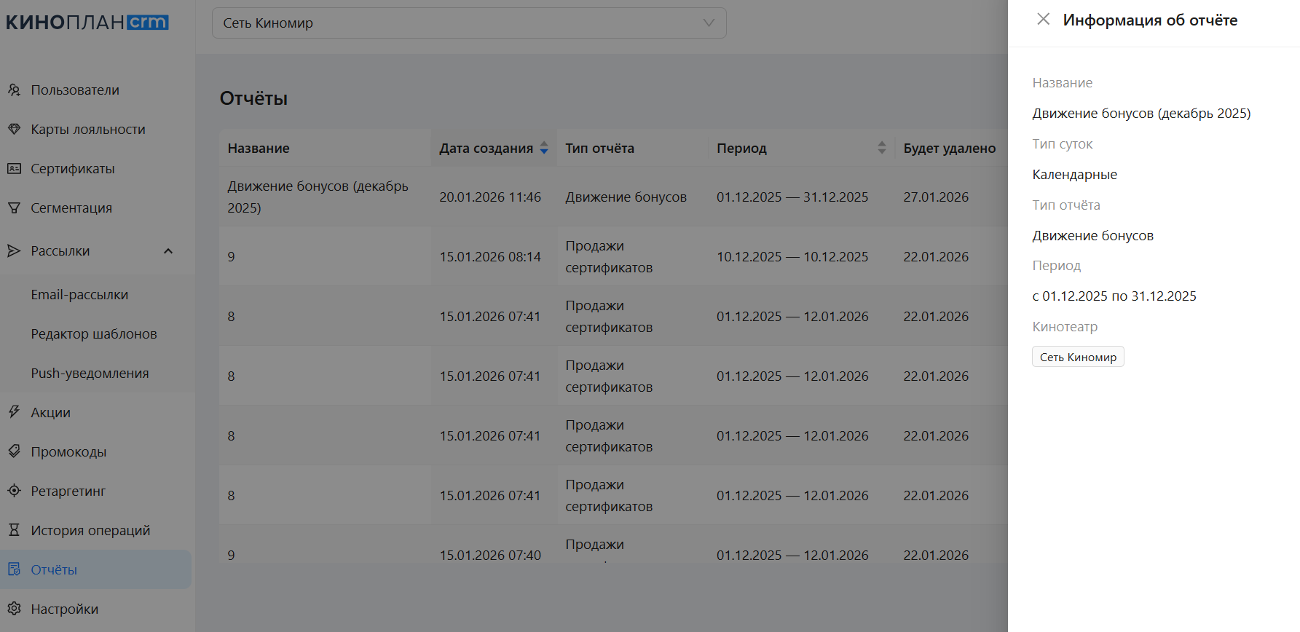Image resolution: width=1300 pixels, height=632 pixels.
Task: Collapse the Рассылки submenu chevron
Action: (x=168, y=251)
